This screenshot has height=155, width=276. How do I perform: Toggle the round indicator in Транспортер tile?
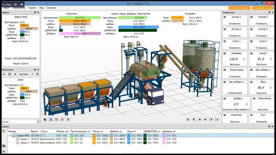pos(254,99)
